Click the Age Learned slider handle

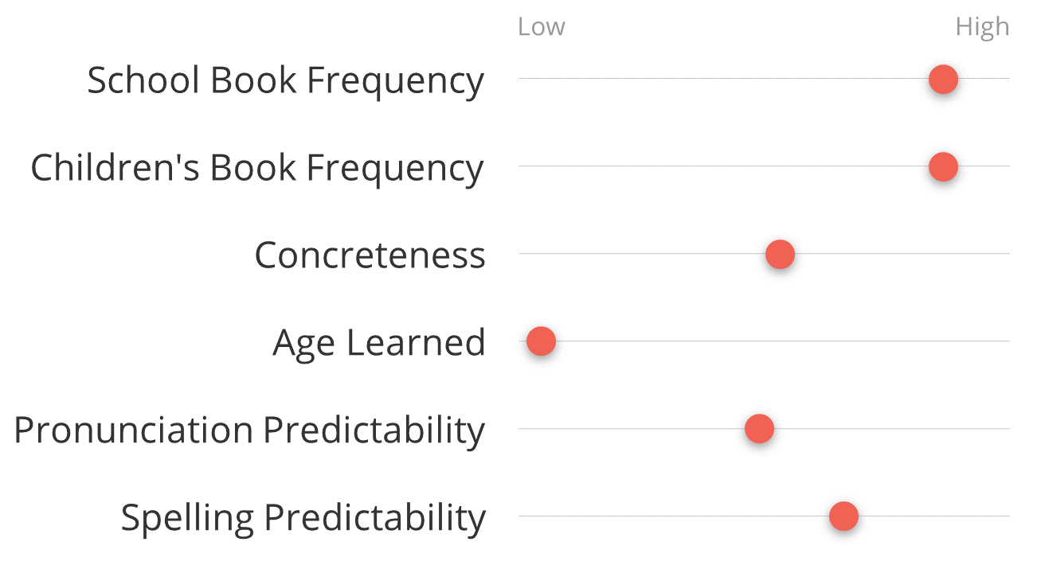tap(541, 341)
